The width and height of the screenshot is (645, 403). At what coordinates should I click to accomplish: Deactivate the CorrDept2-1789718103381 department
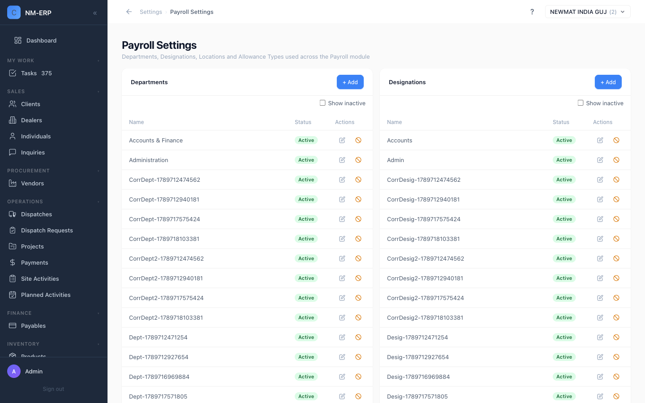pyautogui.click(x=358, y=317)
